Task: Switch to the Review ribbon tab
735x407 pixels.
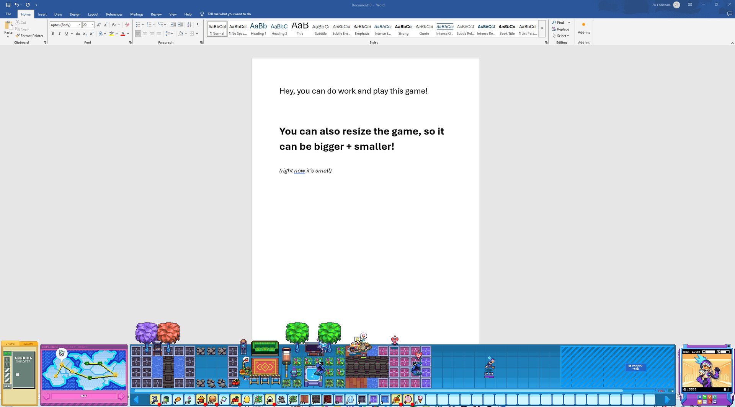Action: [x=156, y=14]
